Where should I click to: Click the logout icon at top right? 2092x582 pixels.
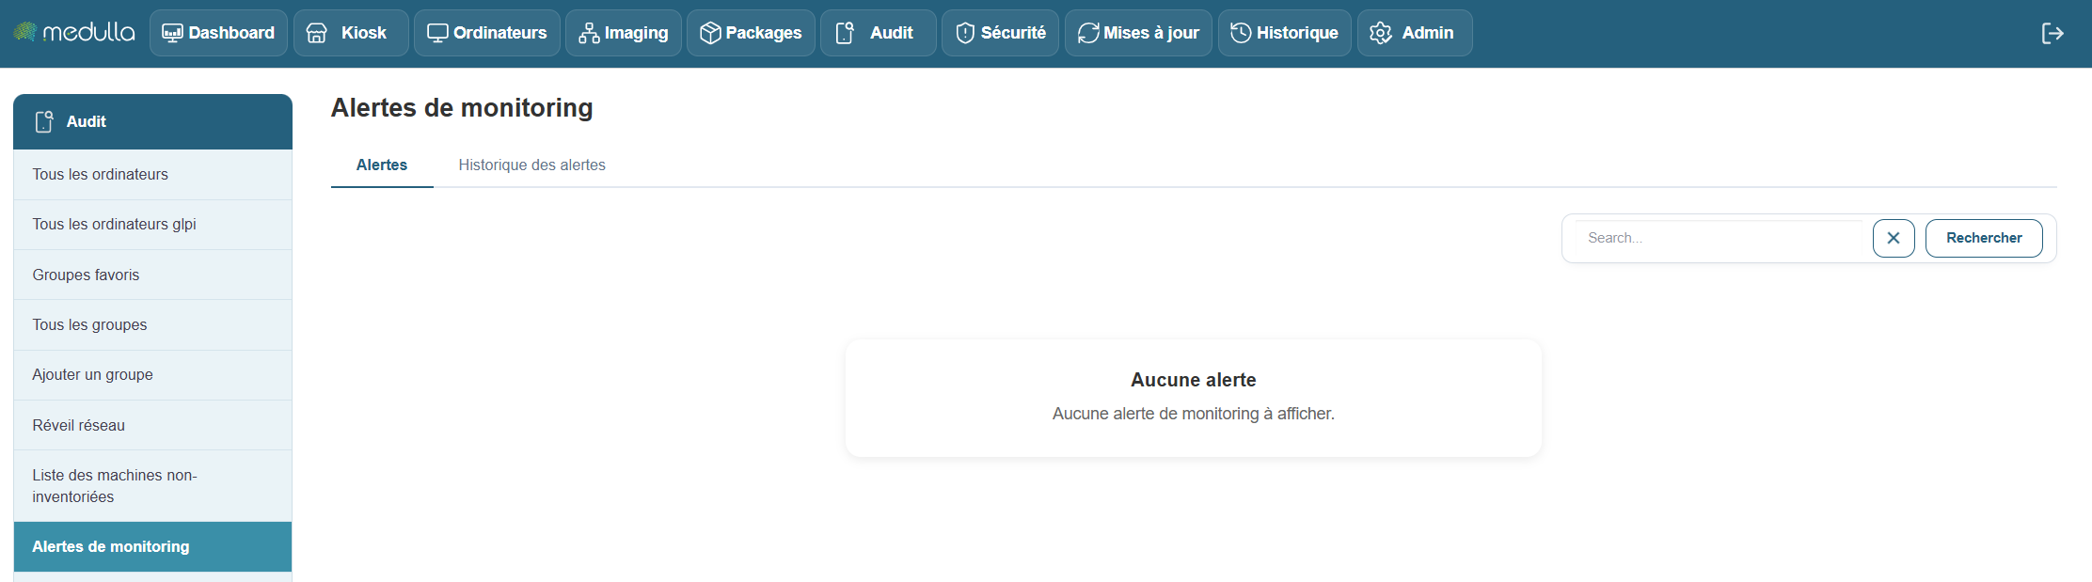[2052, 34]
